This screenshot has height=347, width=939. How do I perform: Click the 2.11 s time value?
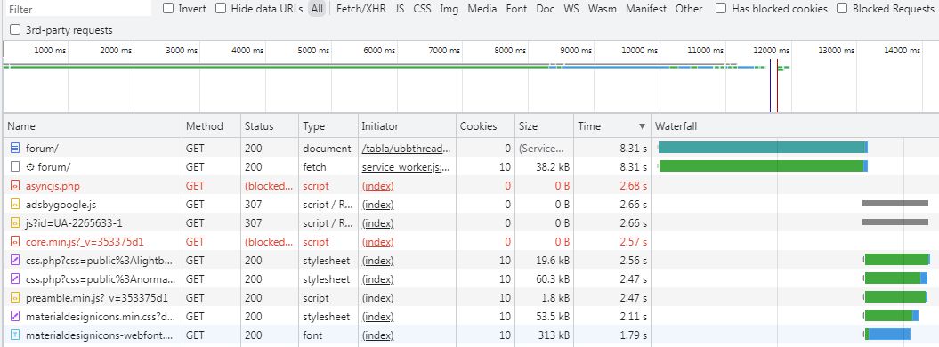pos(634,317)
